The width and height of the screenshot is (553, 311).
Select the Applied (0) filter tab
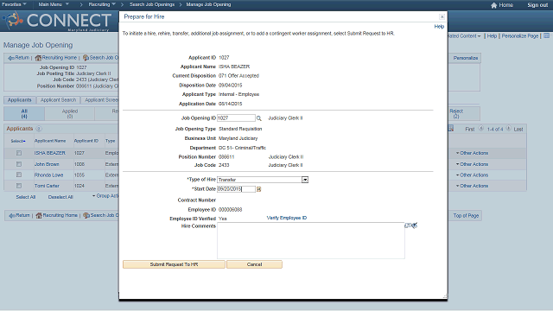click(70, 113)
